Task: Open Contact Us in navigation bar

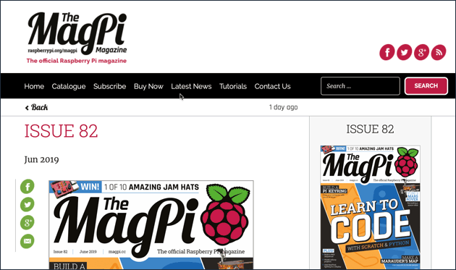Action: [x=272, y=86]
